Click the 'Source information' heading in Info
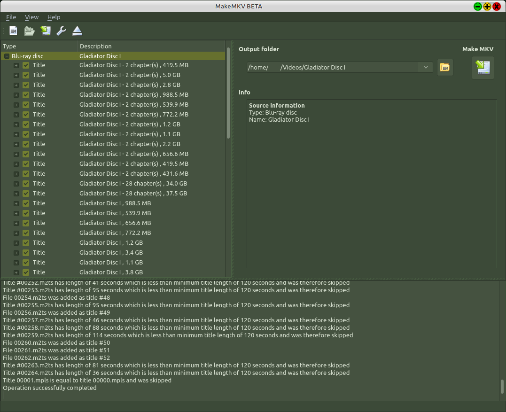 click(x=277, y=106)
